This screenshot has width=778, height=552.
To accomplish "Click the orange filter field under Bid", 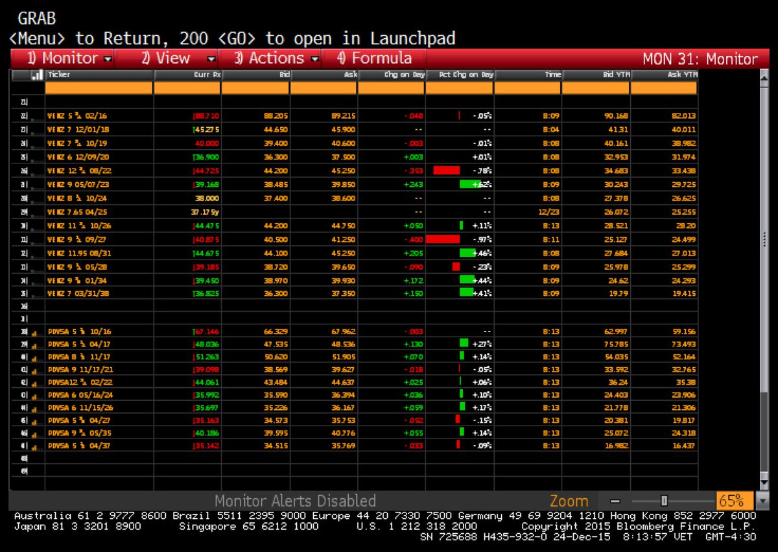I will pyautogui.click(x=255, y=88).
